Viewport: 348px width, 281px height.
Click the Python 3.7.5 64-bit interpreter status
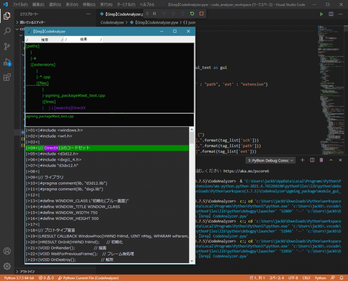point(19,278)
